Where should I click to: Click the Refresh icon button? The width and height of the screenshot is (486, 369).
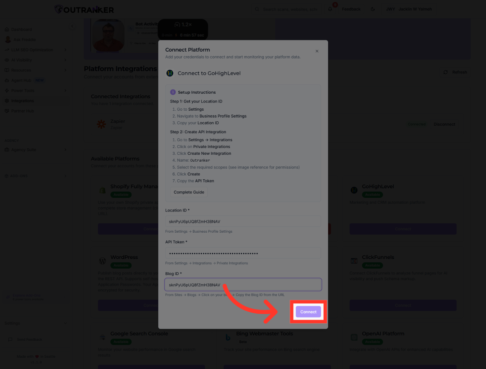445,72
